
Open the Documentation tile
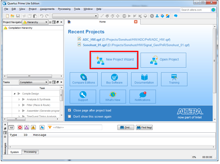(144, 79)
